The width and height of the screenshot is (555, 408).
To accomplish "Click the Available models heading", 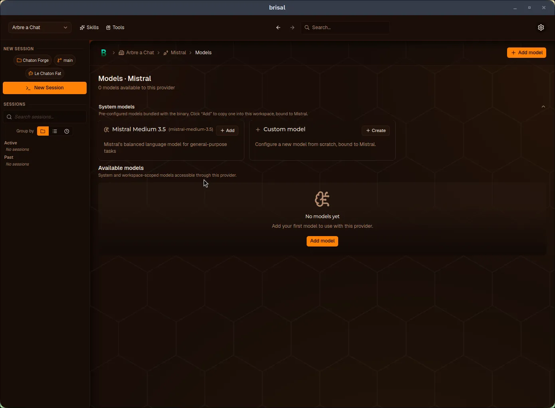I will 121,168.
